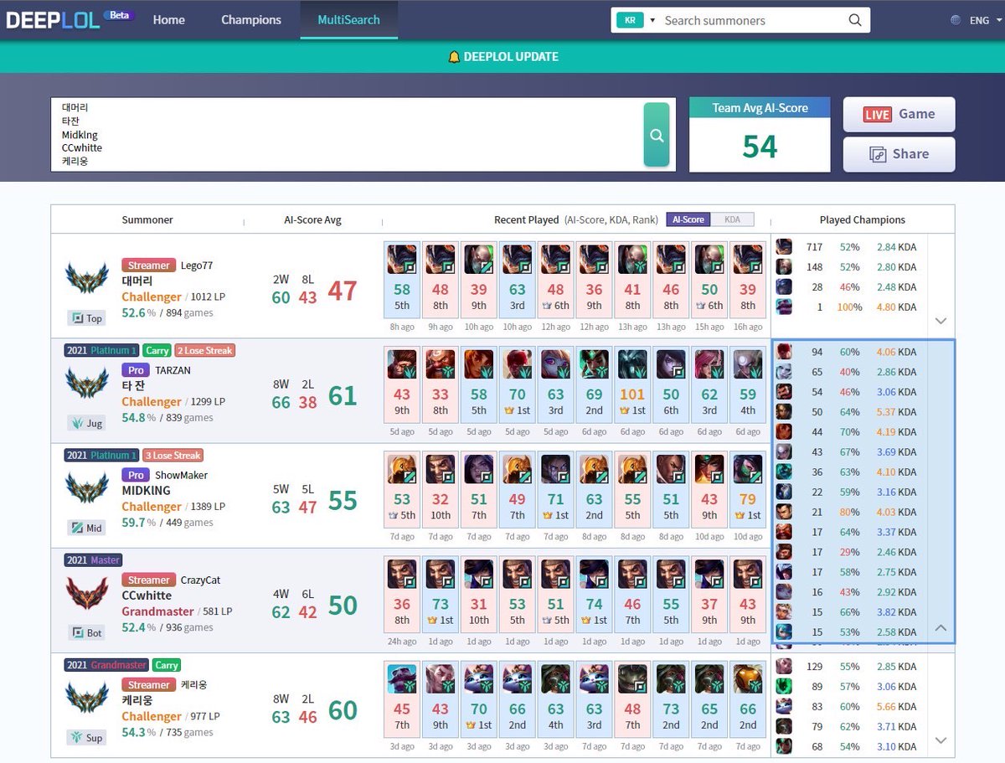Viewport: 1005px width, 763px height.
Task: Click the Bot position badge
Action: coord(87,632)
